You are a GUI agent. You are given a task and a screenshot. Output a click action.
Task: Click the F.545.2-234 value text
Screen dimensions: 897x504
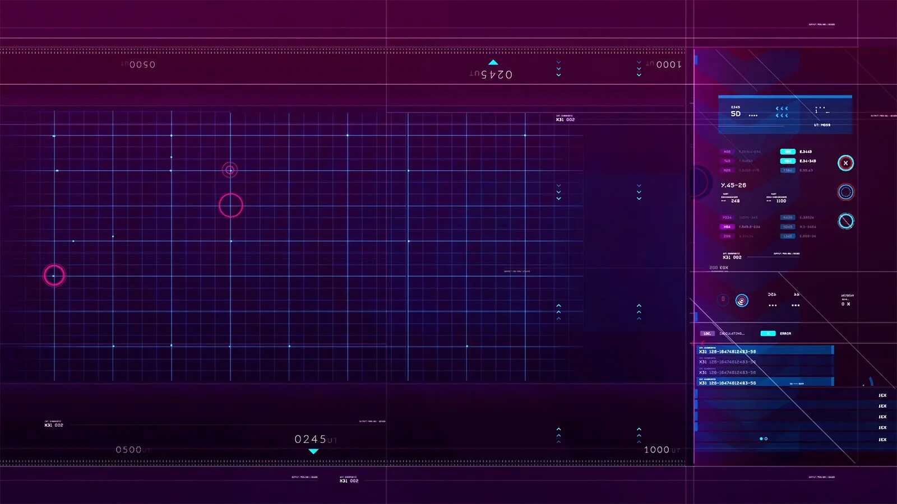(750, 227)
